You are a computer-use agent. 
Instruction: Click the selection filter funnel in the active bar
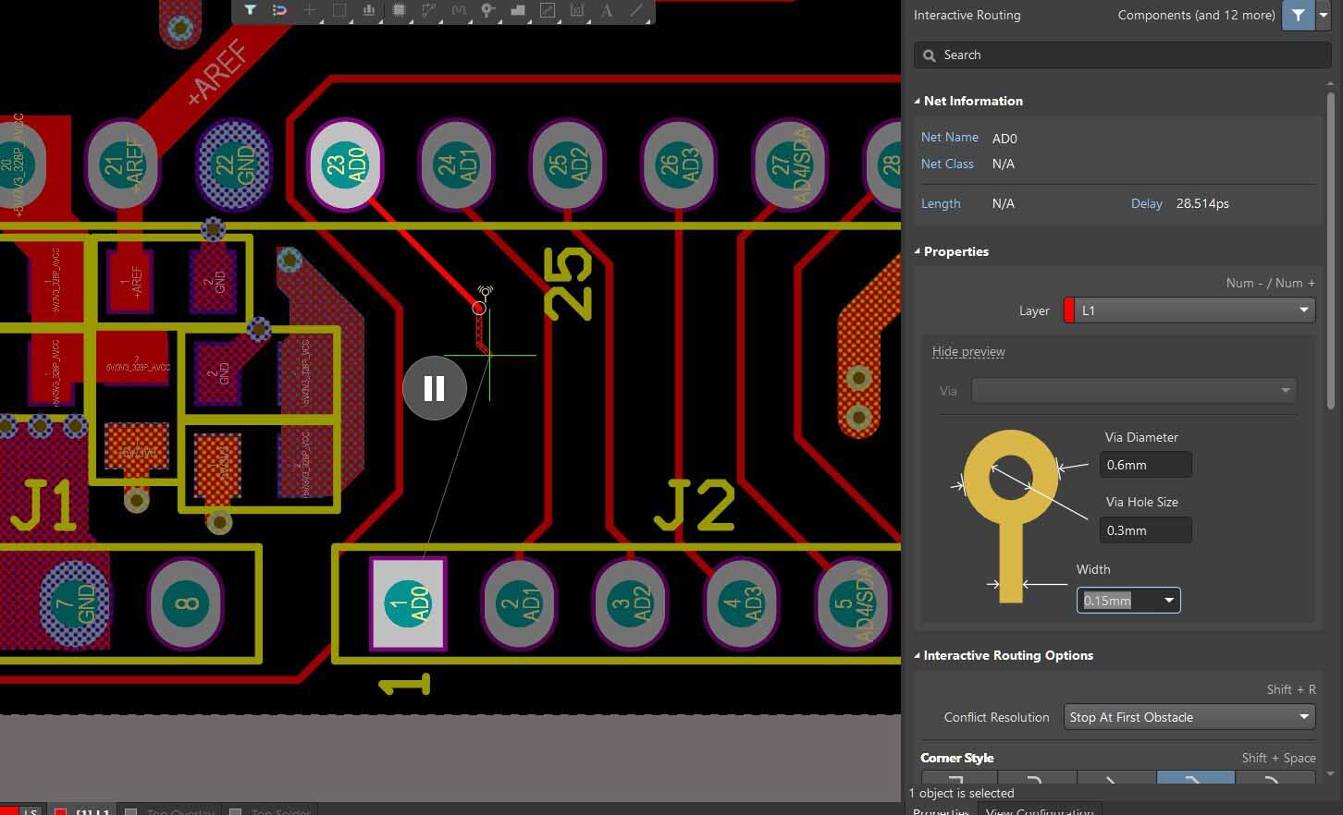250,10
